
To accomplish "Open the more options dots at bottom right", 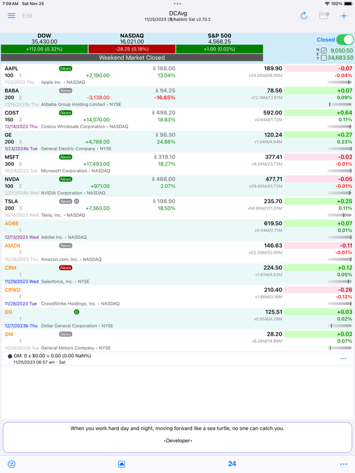I will point(343,464).
